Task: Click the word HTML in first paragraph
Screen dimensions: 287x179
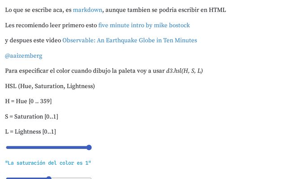Action: [x=217, y=10]
